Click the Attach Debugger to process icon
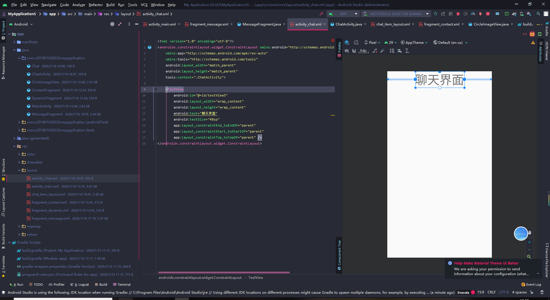This screenshot has width=550, height=300. (x=480, y=14)
